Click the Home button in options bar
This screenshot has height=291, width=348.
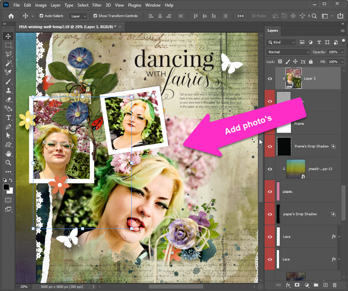11,16
